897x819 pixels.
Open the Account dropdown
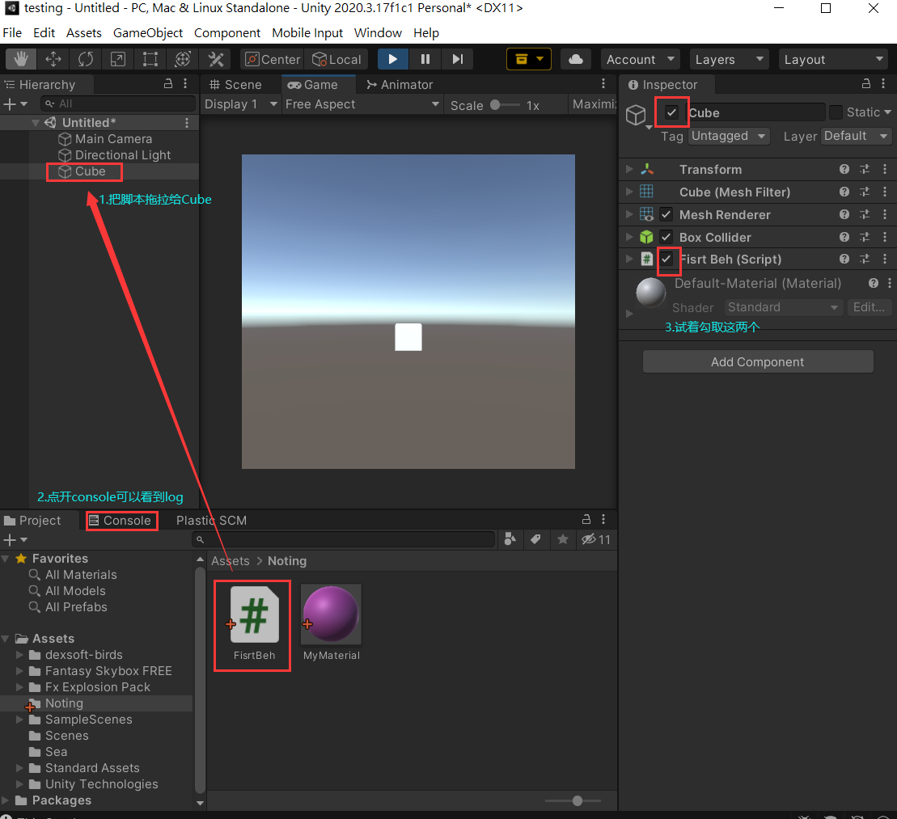click(x=640, y=59)
